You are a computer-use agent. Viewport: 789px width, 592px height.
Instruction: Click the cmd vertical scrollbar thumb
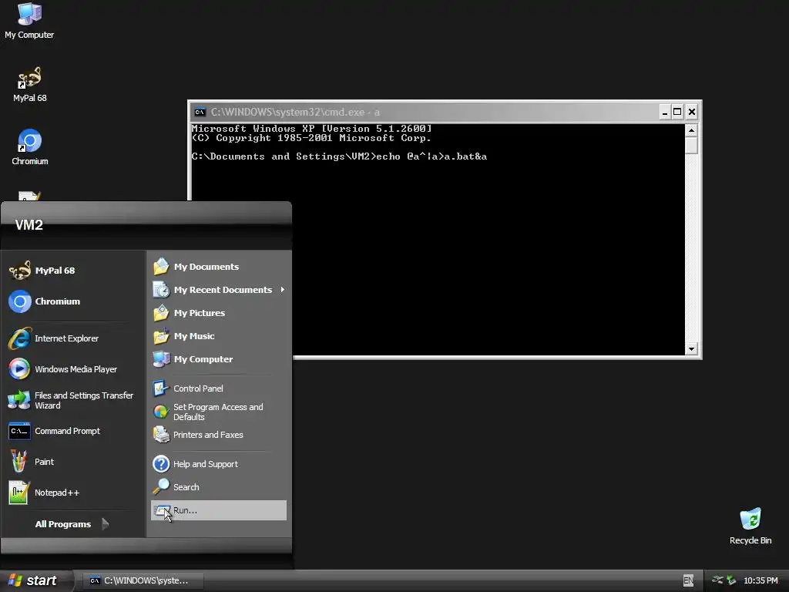(691, 146)
